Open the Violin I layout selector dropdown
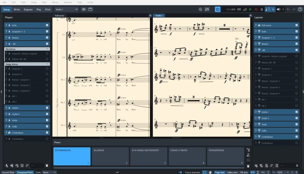304x174 pixels. (66, 9)
